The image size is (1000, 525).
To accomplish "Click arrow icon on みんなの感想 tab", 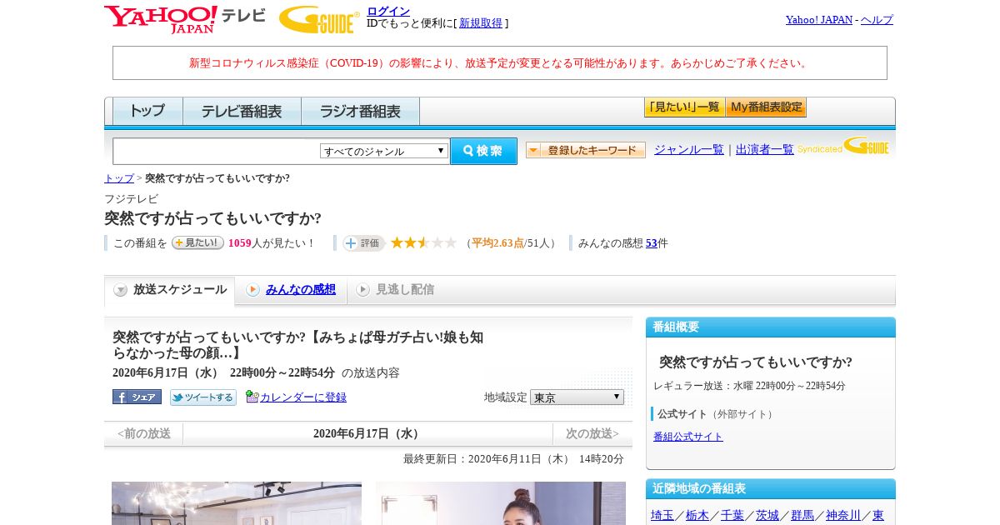I will point(252,289).
